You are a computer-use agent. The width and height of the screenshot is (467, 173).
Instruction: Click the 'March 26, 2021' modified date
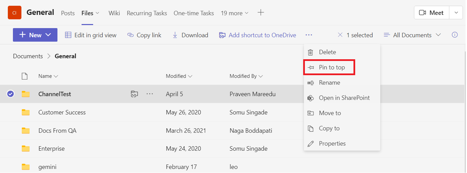(x=186, y=130)
